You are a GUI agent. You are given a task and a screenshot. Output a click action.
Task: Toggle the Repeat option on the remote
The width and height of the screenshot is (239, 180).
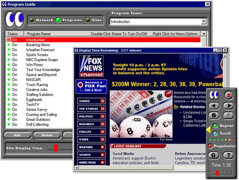215,126
